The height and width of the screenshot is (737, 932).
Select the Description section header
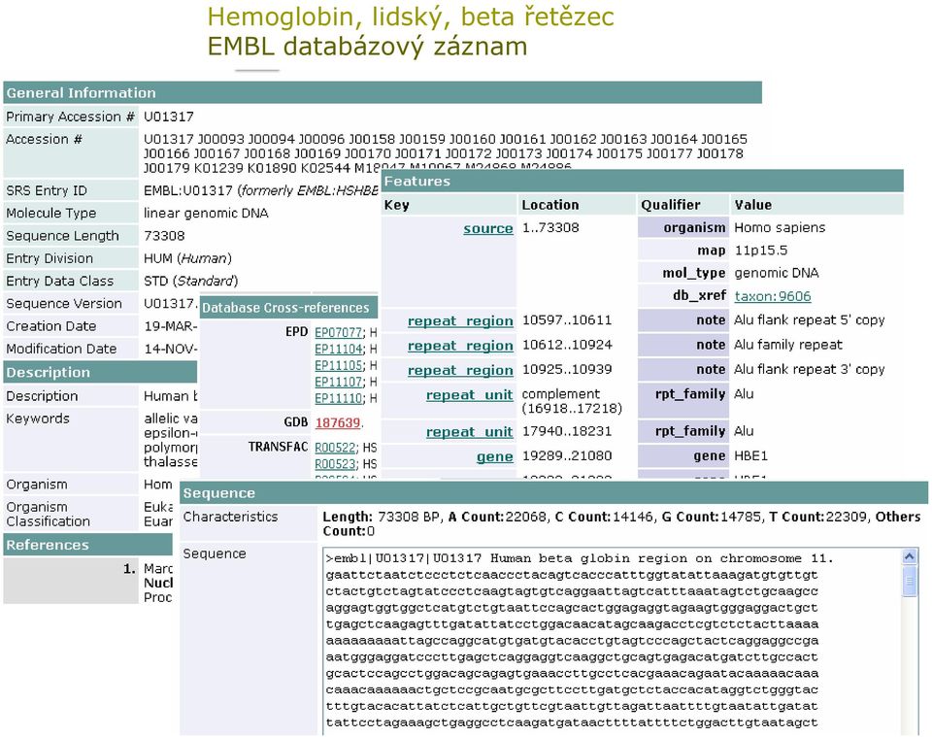100,372
